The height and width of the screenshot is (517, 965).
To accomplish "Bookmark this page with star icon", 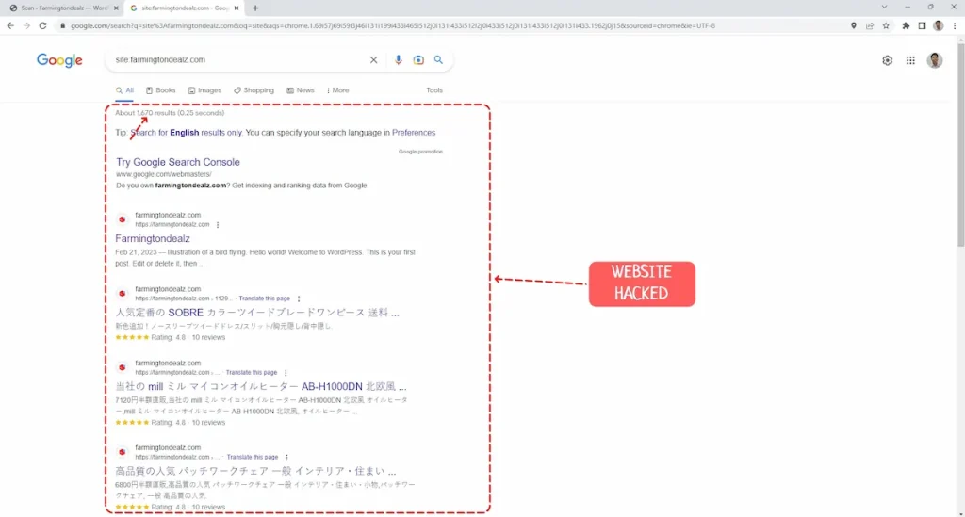I will [886, 25].
